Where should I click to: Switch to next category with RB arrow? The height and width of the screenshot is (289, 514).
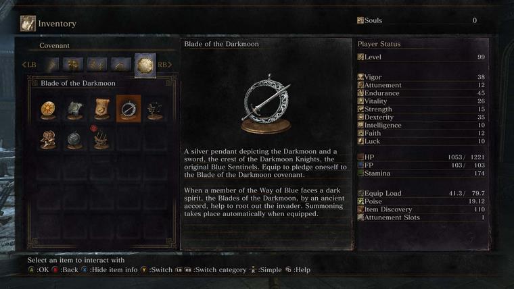click(165, 65)
